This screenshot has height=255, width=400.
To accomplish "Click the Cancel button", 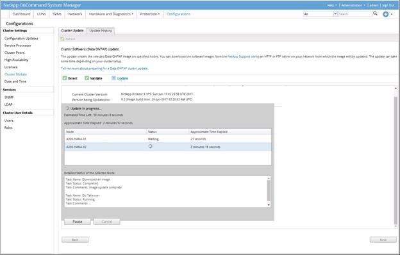I will point(106,222).
